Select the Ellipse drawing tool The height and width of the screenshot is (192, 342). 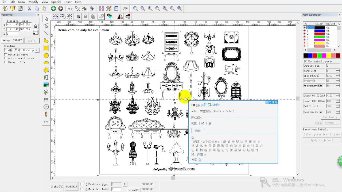tap(46, 63)
